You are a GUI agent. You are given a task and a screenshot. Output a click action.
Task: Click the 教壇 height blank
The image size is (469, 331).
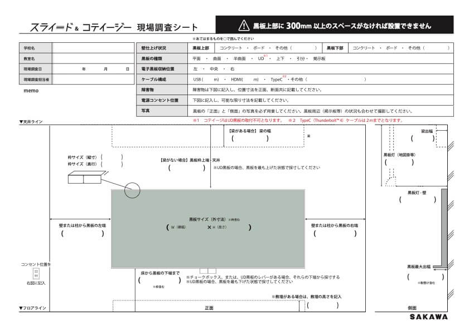pos(323,305)
